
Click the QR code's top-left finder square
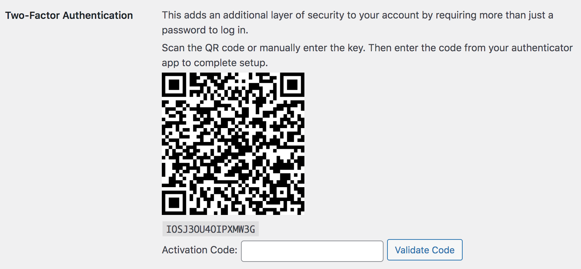(x=174, y=85)
